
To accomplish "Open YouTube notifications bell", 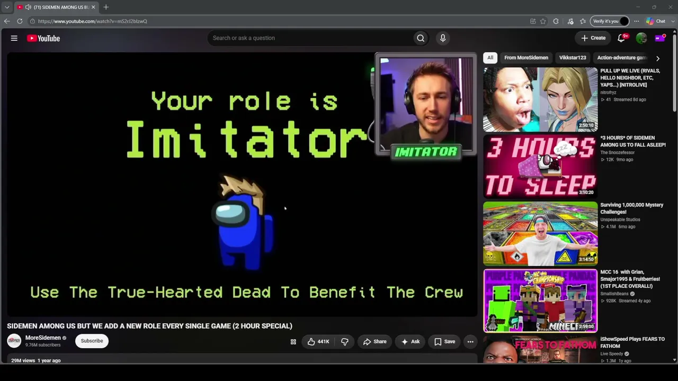I will point(622,38).
